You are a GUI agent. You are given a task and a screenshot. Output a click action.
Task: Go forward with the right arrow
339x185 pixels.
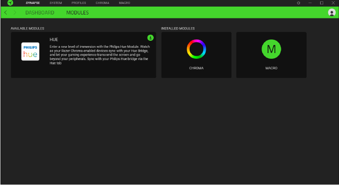click(x=15, y=13)
